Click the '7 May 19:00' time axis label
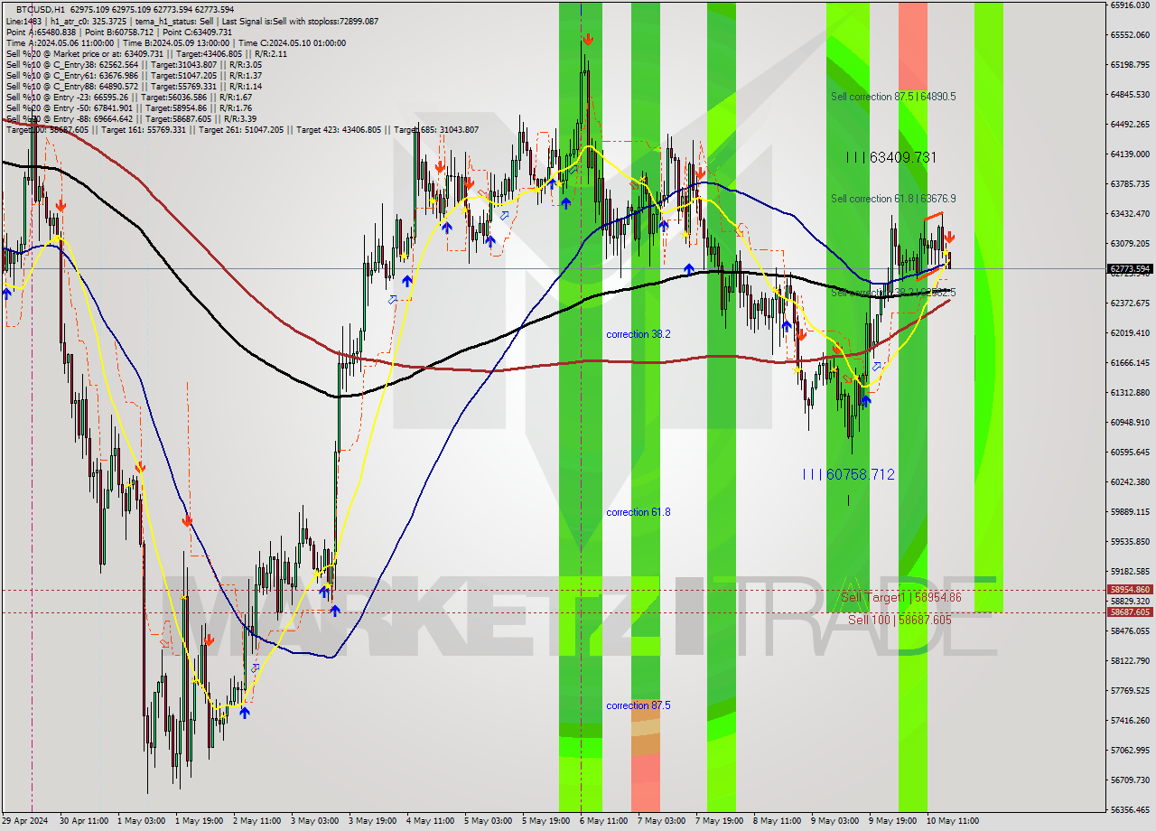The width and height of the screenshot is (1156, 831). [x=718, y=821]
